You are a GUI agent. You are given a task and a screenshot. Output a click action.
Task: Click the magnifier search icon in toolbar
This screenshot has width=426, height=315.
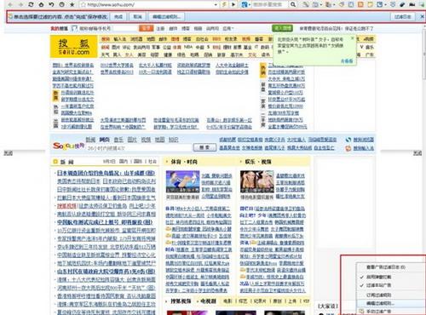(293, 4)
